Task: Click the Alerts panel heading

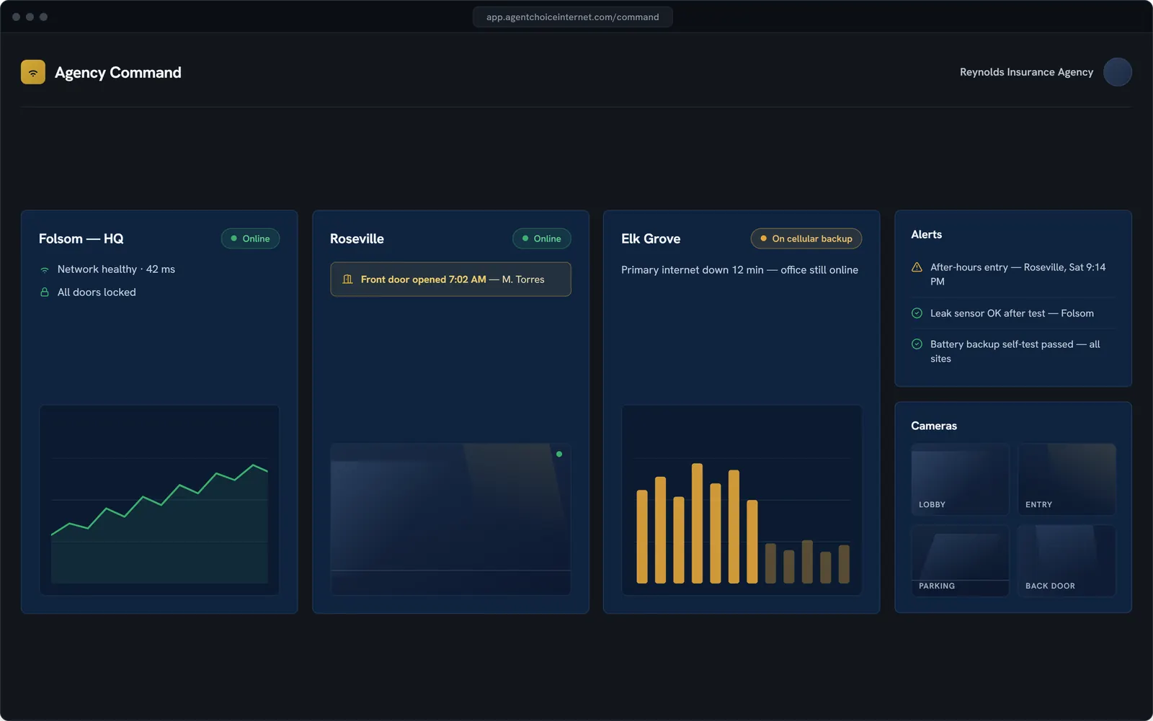Action: pyautogui.click(x=926, y=235)
